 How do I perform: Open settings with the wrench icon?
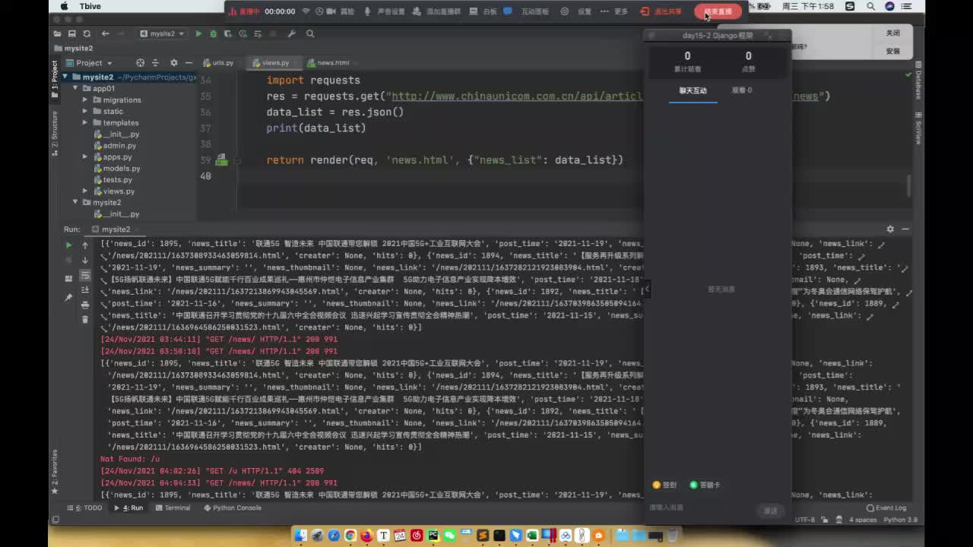(291, 33)
